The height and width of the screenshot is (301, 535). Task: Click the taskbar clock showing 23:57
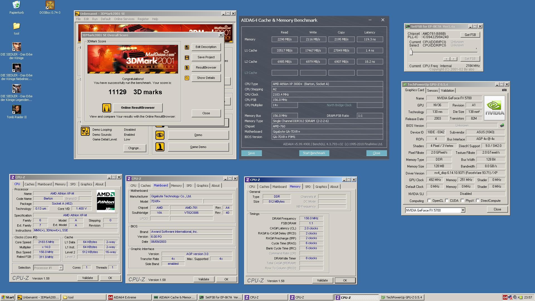[528, 297]
